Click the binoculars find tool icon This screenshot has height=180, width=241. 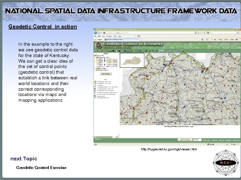pyautogui.click(x=125, y=51)
